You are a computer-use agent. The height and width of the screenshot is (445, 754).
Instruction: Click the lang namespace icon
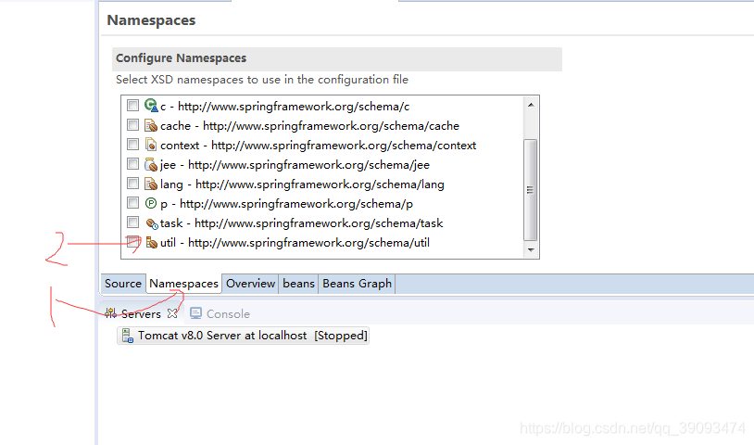click(x=151, y=184)
